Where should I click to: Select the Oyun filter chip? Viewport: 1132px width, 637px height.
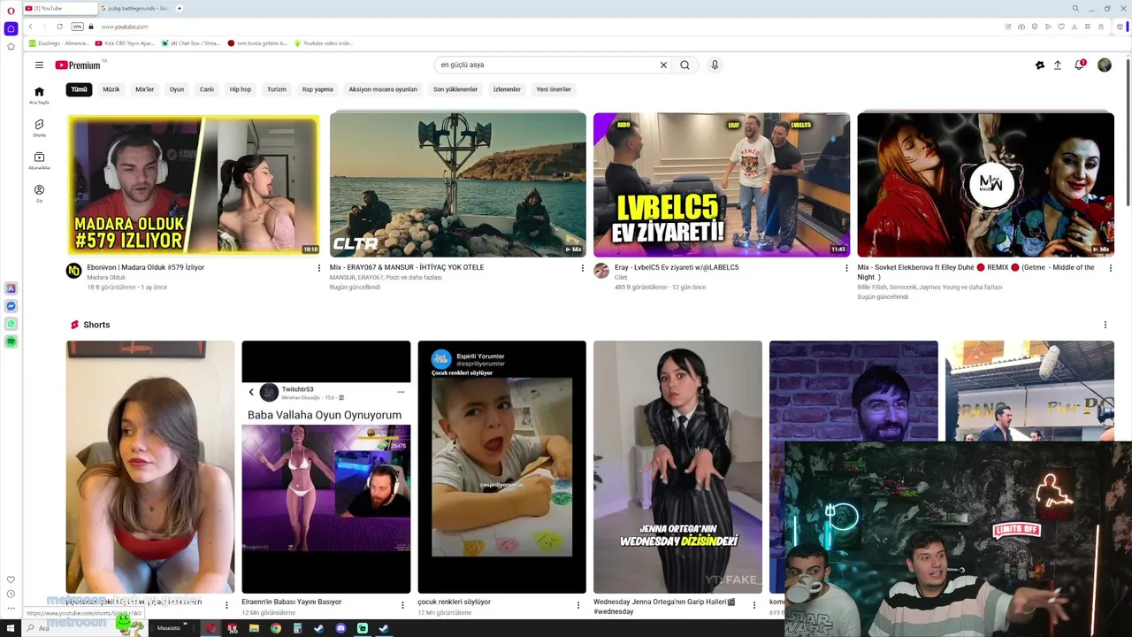pyautogui.click(x=177, y=89)
